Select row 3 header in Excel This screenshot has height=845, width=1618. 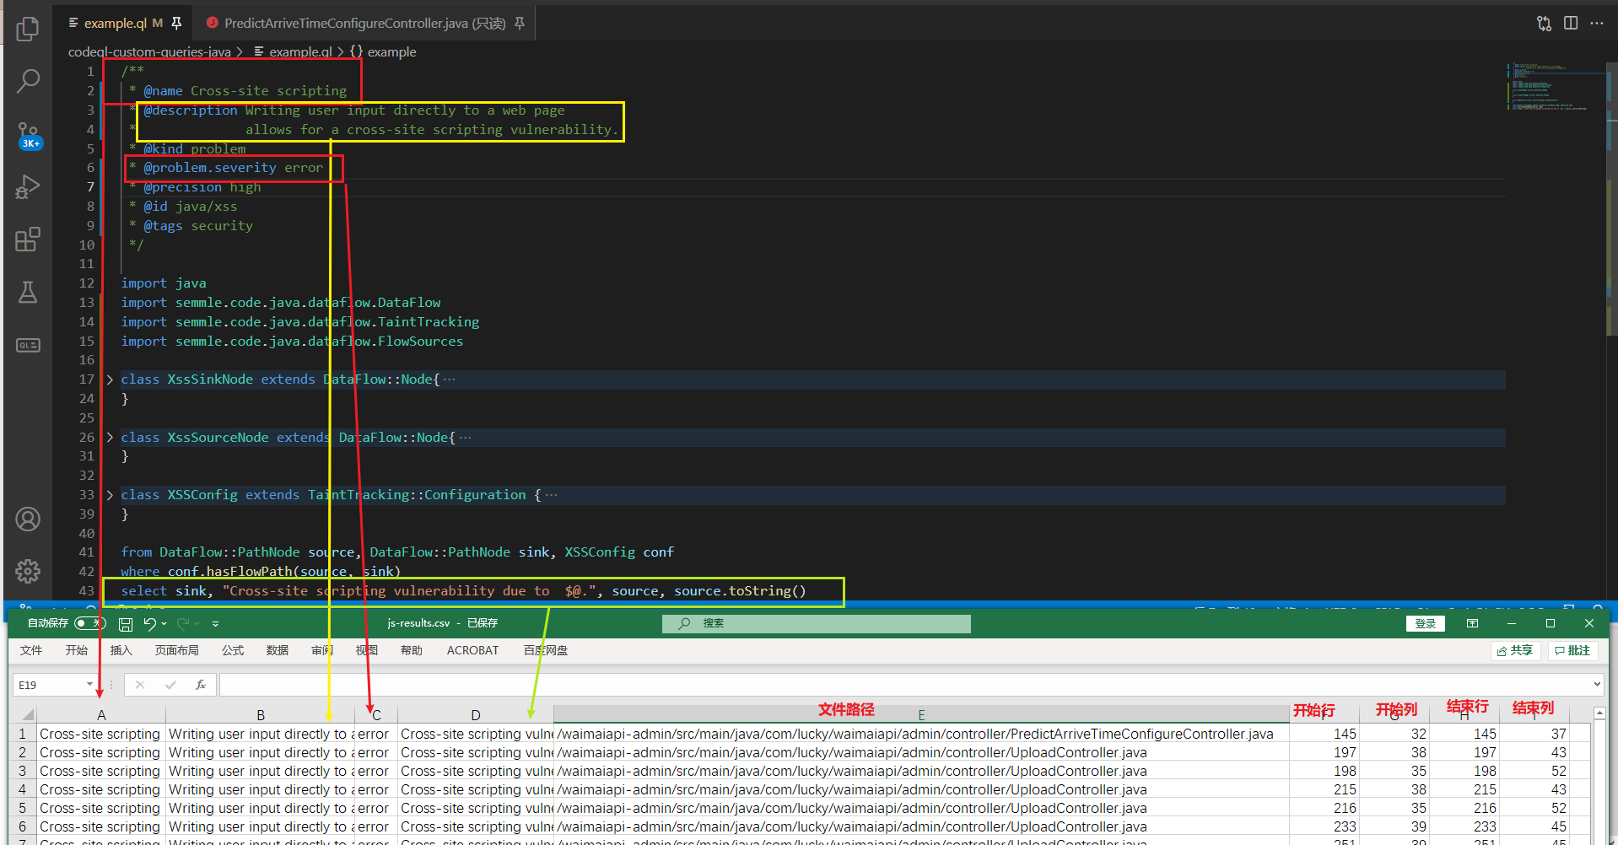tap(22, 771)
